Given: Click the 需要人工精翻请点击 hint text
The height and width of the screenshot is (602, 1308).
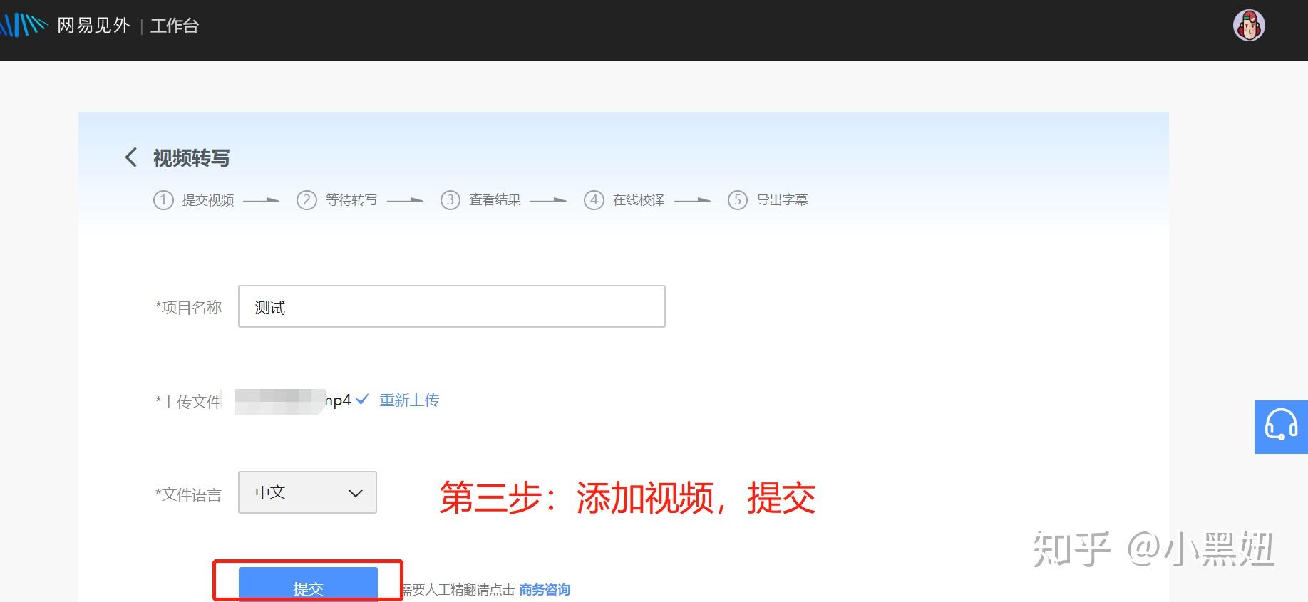Looking at the screenshot, I should click(458, 590).
